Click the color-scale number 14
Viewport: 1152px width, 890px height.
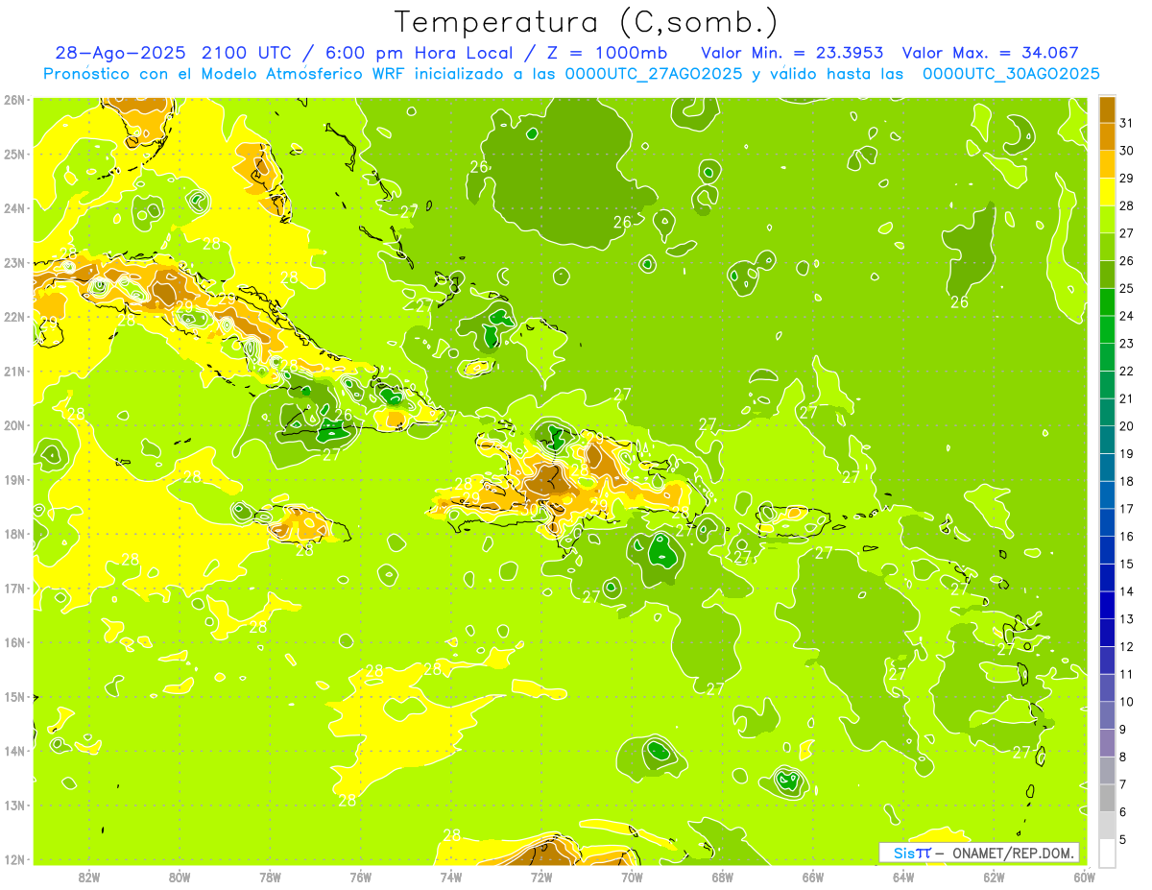pos(1127,591)
